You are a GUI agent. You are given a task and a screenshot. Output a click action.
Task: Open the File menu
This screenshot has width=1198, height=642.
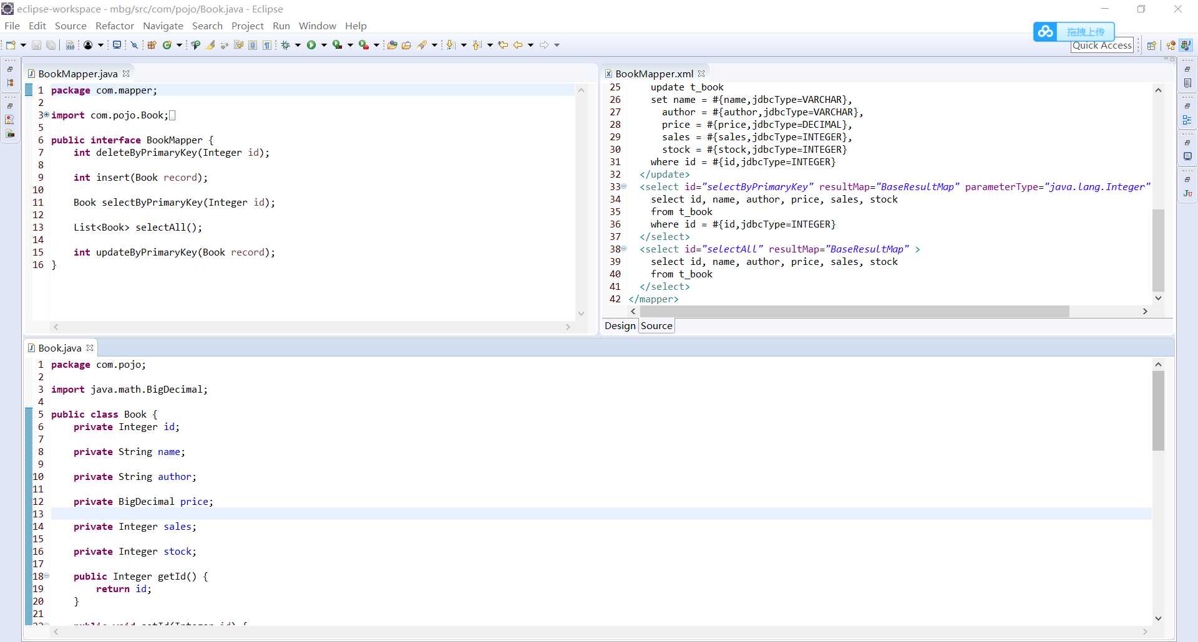click(12, 26)
